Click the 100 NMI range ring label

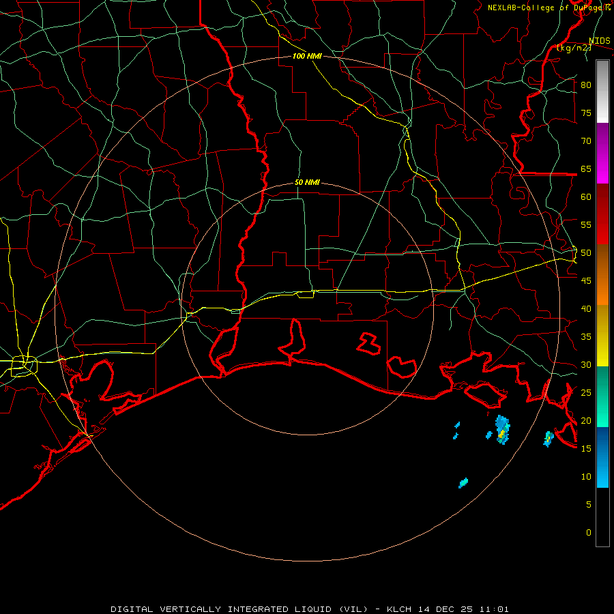(307, 56)
